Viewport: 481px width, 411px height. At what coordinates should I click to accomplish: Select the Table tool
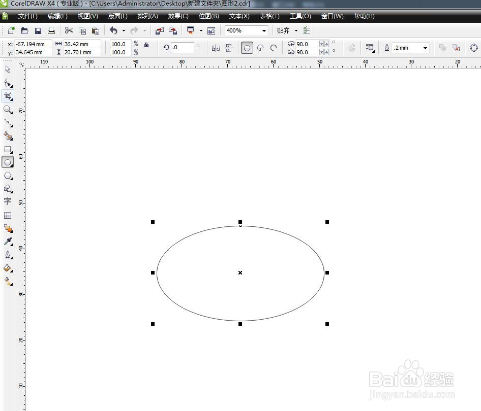pyautogui.click(x=8, y=216)
